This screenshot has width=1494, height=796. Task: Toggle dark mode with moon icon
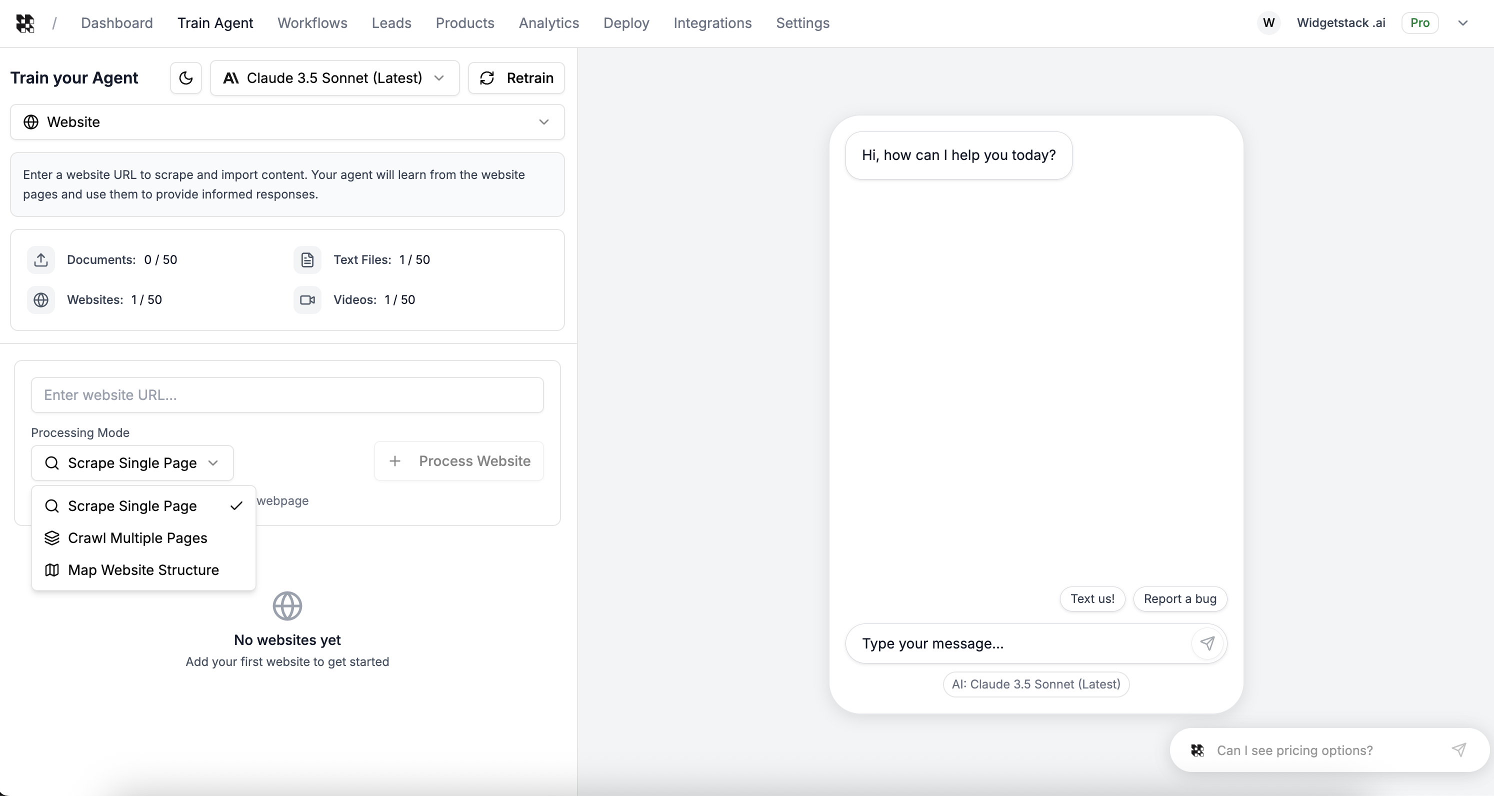[x=185, y=77]
